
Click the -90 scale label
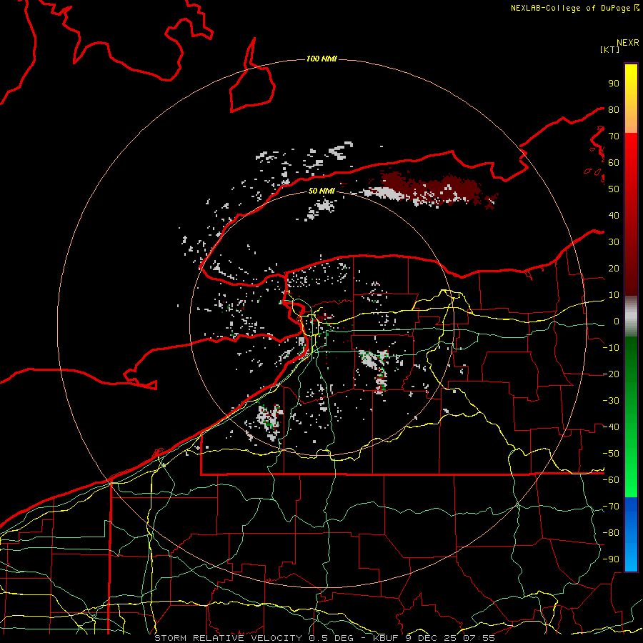pyautogui.click(x=611, y=559)
